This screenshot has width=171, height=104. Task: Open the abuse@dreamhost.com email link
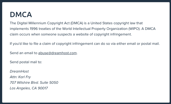click(x=57, y=53)
